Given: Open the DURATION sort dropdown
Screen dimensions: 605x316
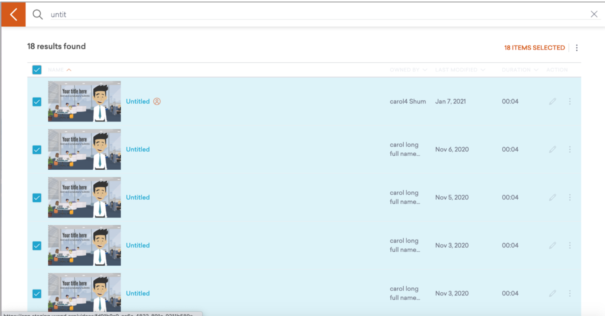Looking at the screenshot, I should click(536, 70).
